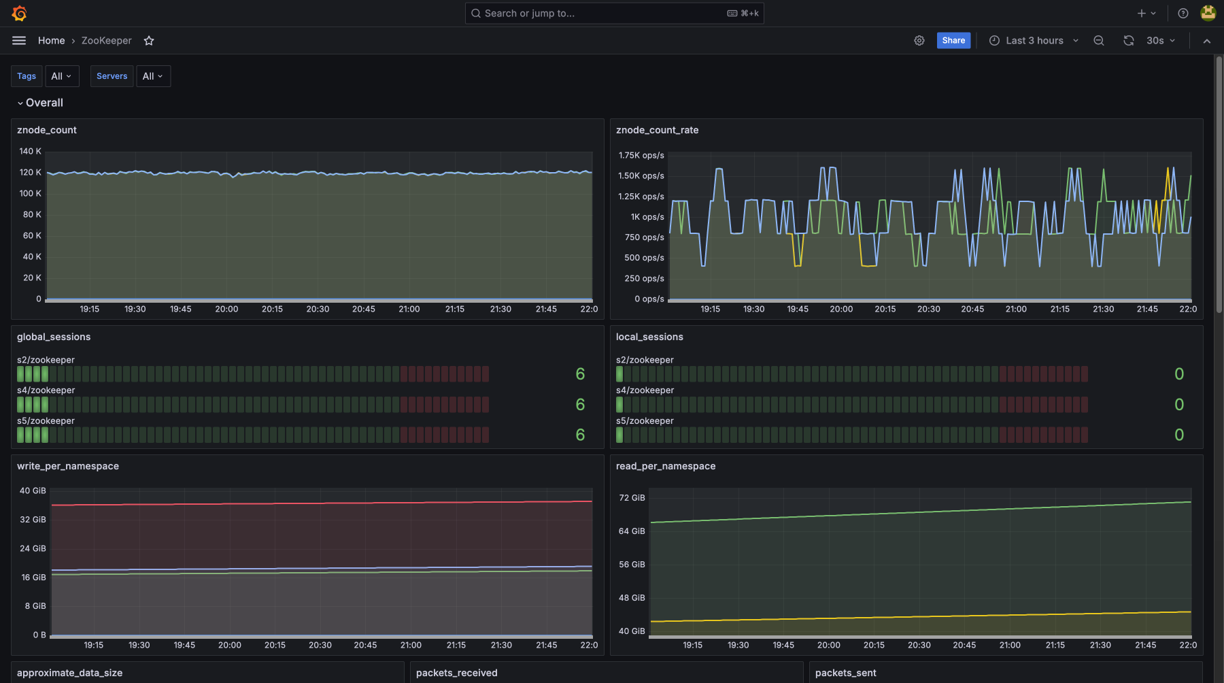Open the help question mark icon
The width and height of the screenshot is (1224, 683).
tap(1183, 14)
